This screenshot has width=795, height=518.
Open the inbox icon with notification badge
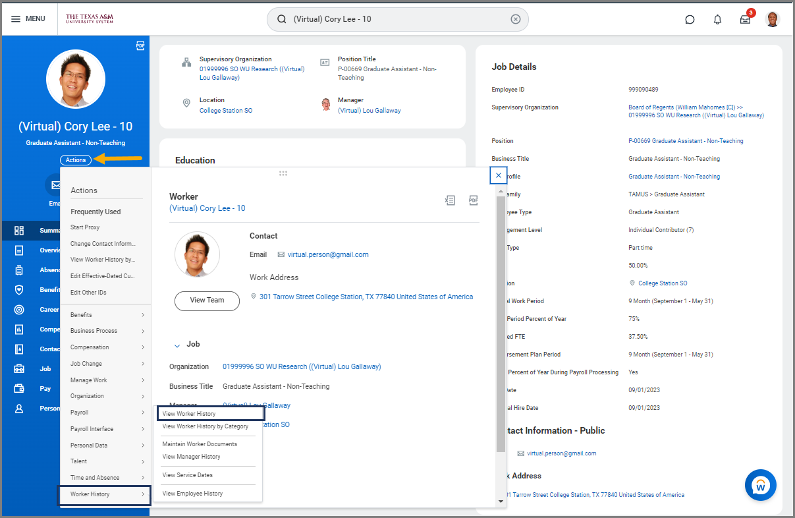pos(745,19)
